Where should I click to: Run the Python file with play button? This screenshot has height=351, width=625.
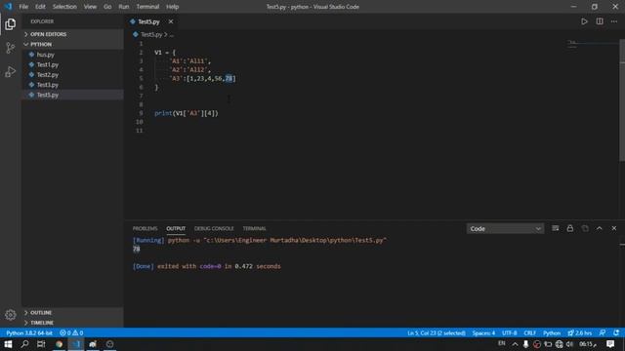(x=584, y=21)
